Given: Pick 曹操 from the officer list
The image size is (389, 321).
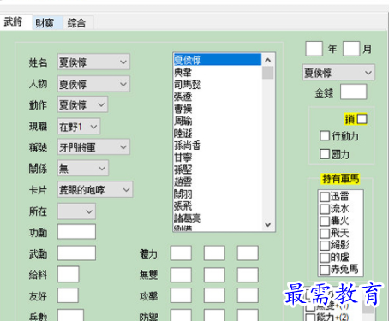Looking at the screenshot, I should (x=218, y=109).
